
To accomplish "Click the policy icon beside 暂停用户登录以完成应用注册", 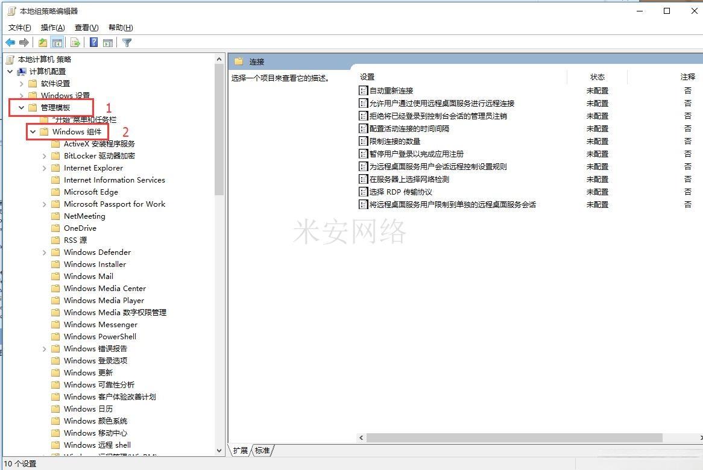I will click(363, 154).
